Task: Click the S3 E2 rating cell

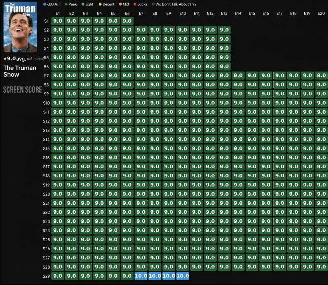Action: (x=71, y=39)
